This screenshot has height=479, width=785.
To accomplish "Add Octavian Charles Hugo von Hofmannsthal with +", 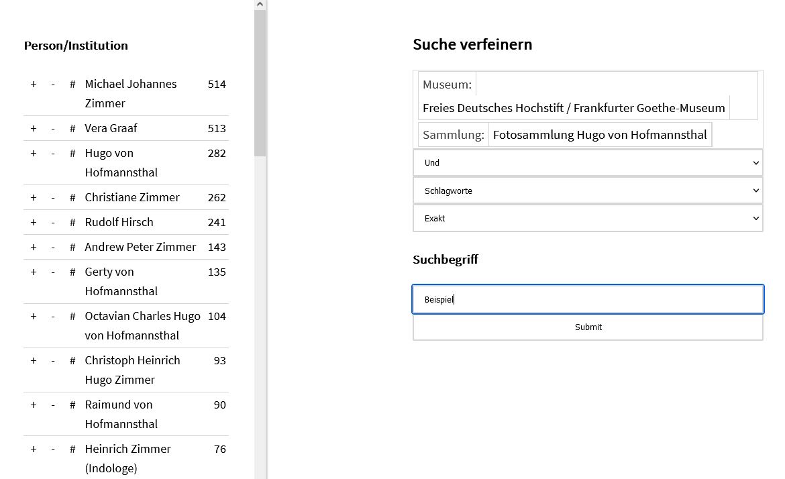I will point(34,317).
